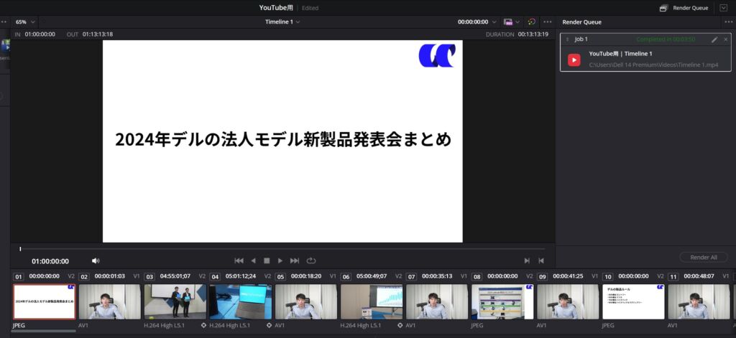736x338 pixels.
Task: Click the current timecode 01:00:00:00 below viewer
Action: 50,261
